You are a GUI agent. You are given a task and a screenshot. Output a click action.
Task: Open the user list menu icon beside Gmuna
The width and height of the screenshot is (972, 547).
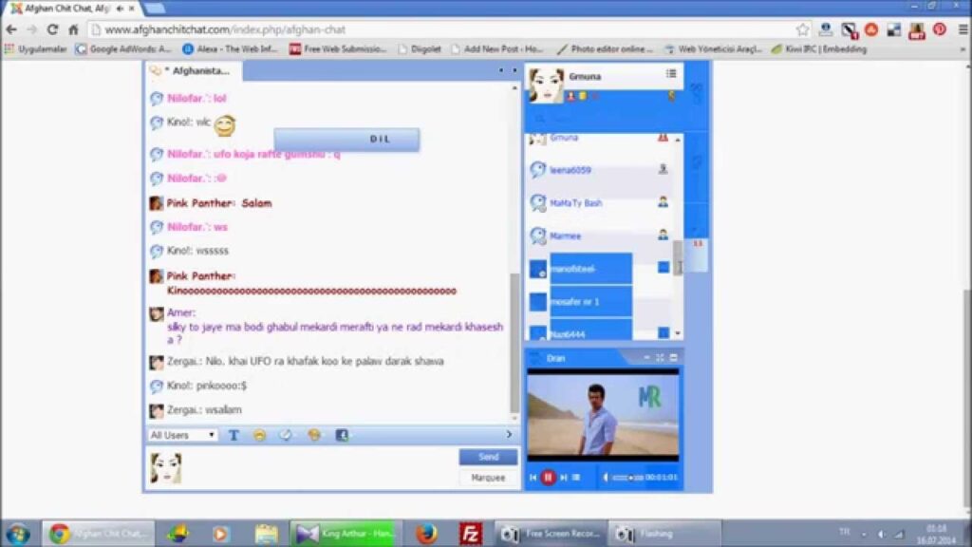pyautogui.click(x=671, y=74)
